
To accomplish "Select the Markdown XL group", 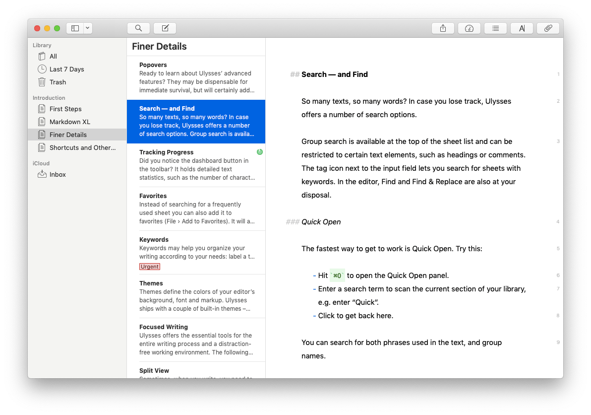I will point(77,122).
